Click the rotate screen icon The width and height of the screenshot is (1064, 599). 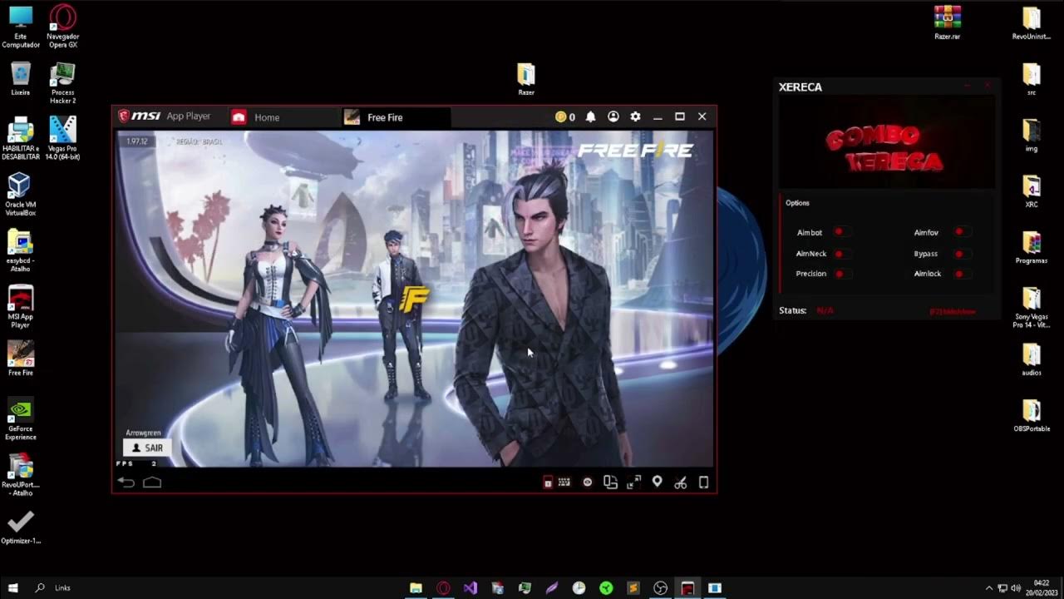click(611, 482)
